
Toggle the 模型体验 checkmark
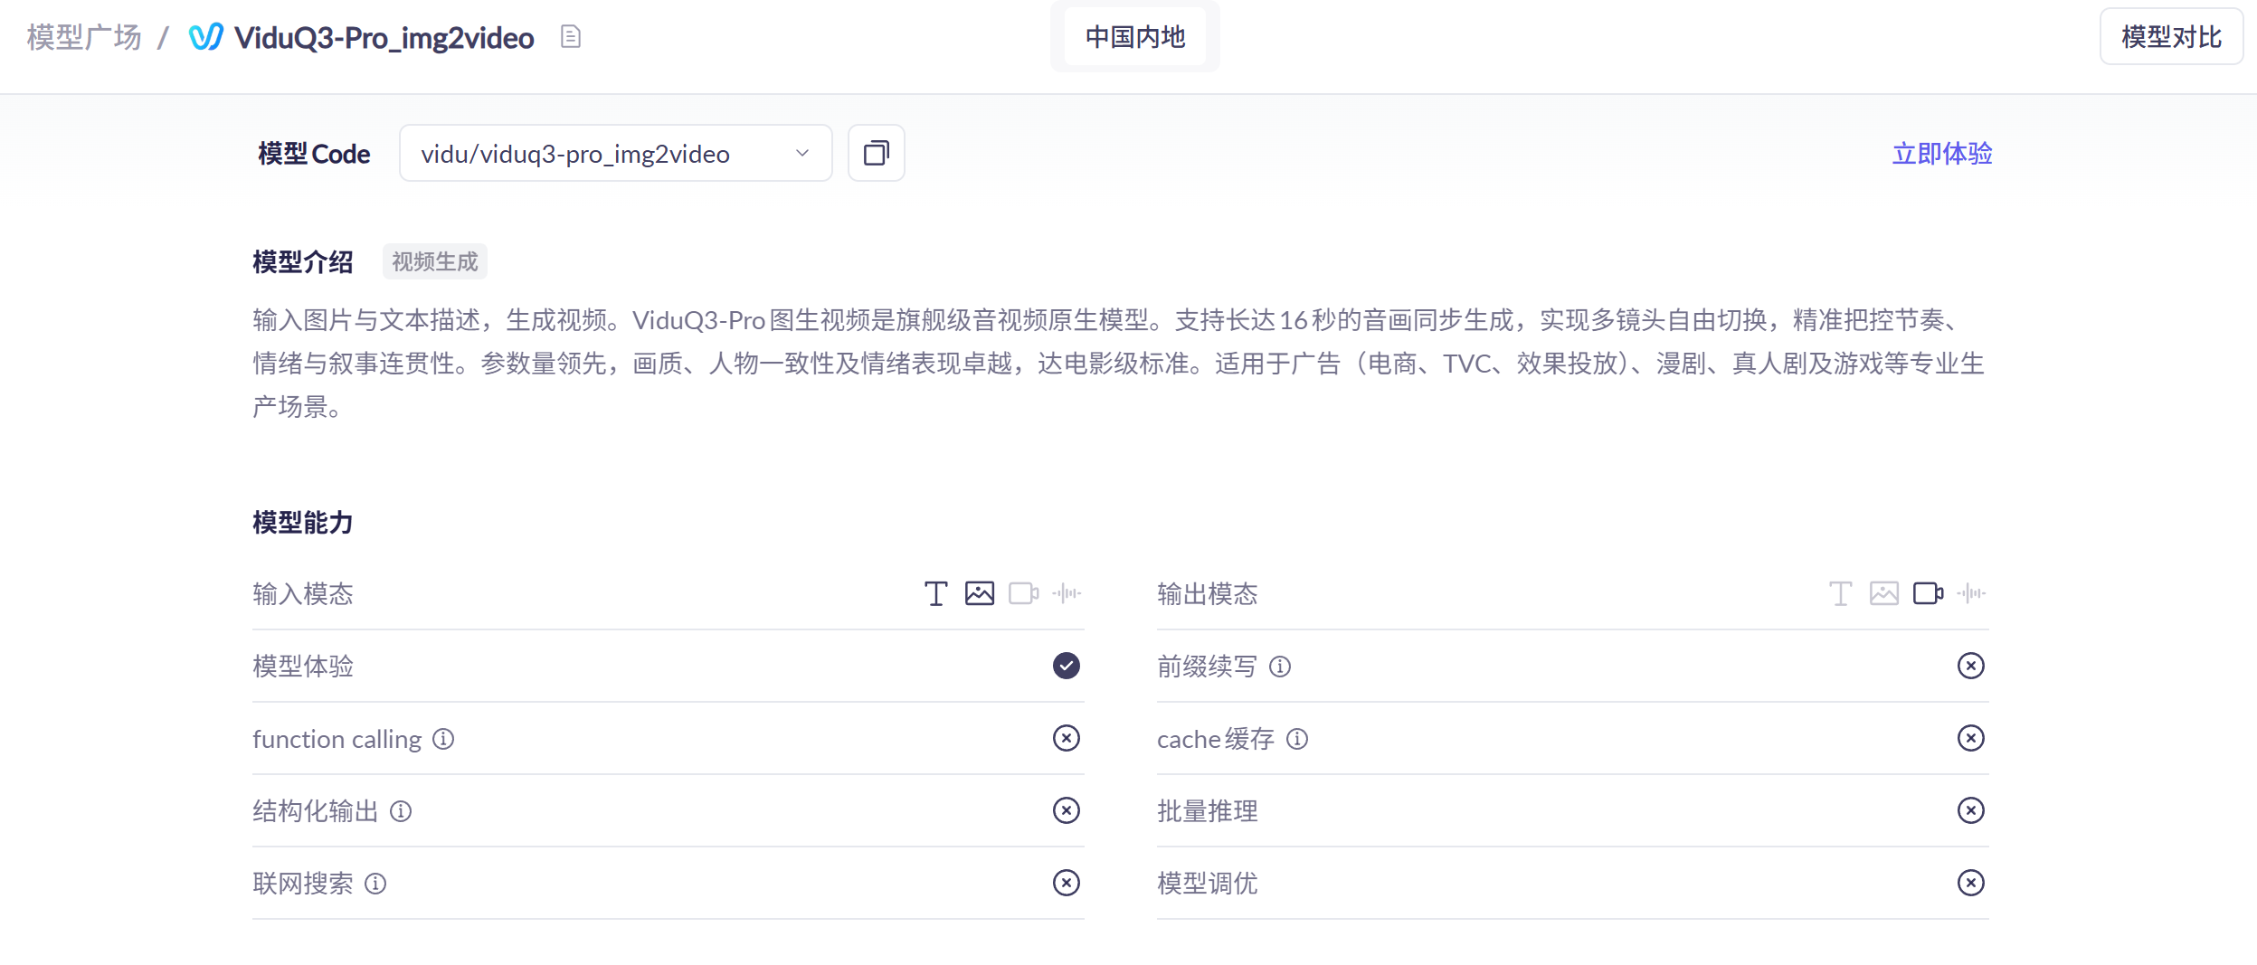point(1067,666)
